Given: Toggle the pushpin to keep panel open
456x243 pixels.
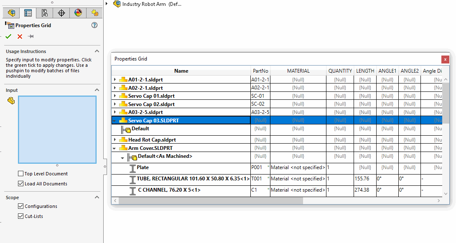Looking at the screenshot, I should point(31,36).
